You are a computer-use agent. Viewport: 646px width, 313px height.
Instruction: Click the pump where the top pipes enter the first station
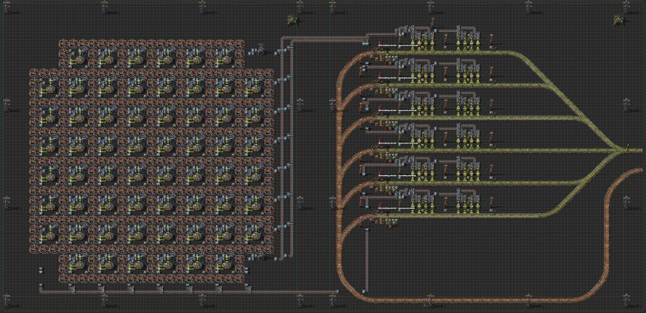365,42
